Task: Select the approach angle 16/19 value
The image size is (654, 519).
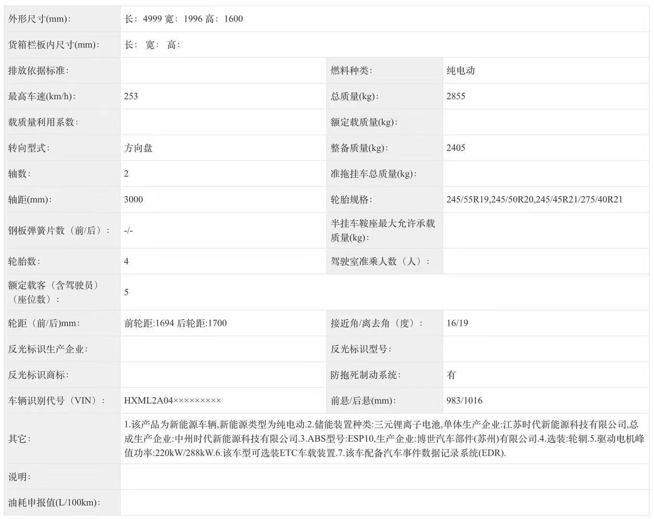Action: click(x=457, y=323)
